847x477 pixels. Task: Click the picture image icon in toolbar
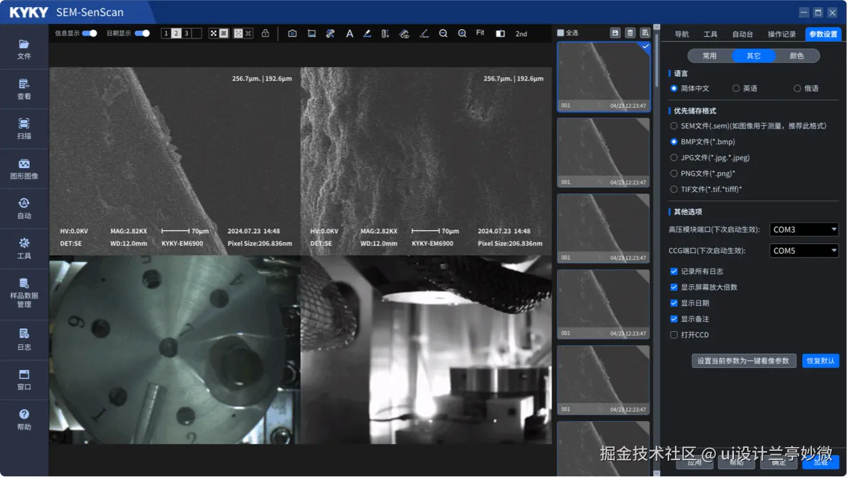tap(312, 33)
